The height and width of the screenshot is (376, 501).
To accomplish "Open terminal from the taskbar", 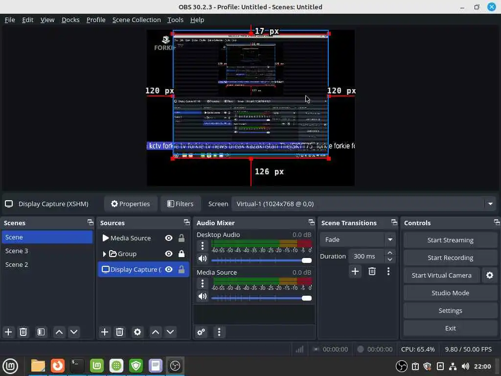I will point(77,366).
